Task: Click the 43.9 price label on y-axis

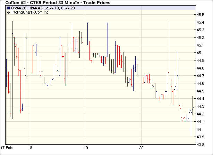Action: [201, 137]
